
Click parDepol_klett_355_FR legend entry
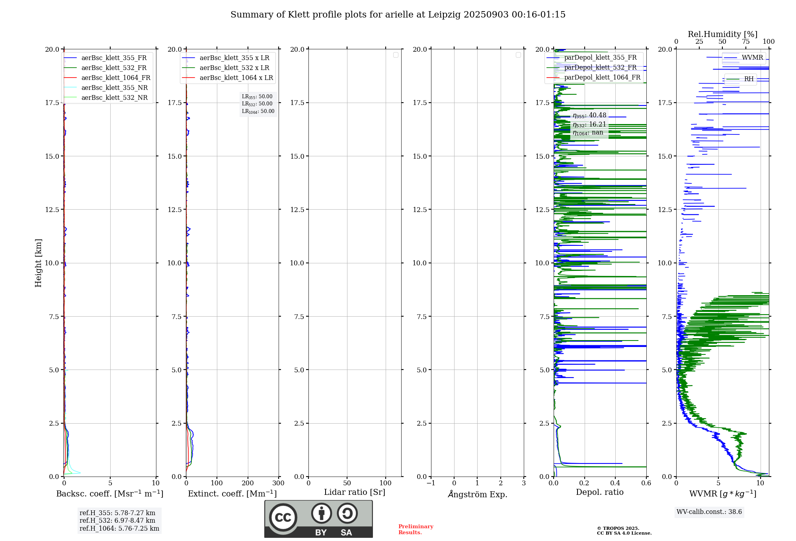tap(600, 57)
